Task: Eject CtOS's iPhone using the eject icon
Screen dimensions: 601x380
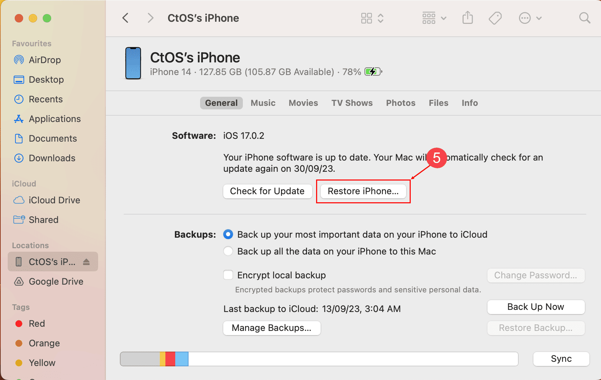Action: 86,262
